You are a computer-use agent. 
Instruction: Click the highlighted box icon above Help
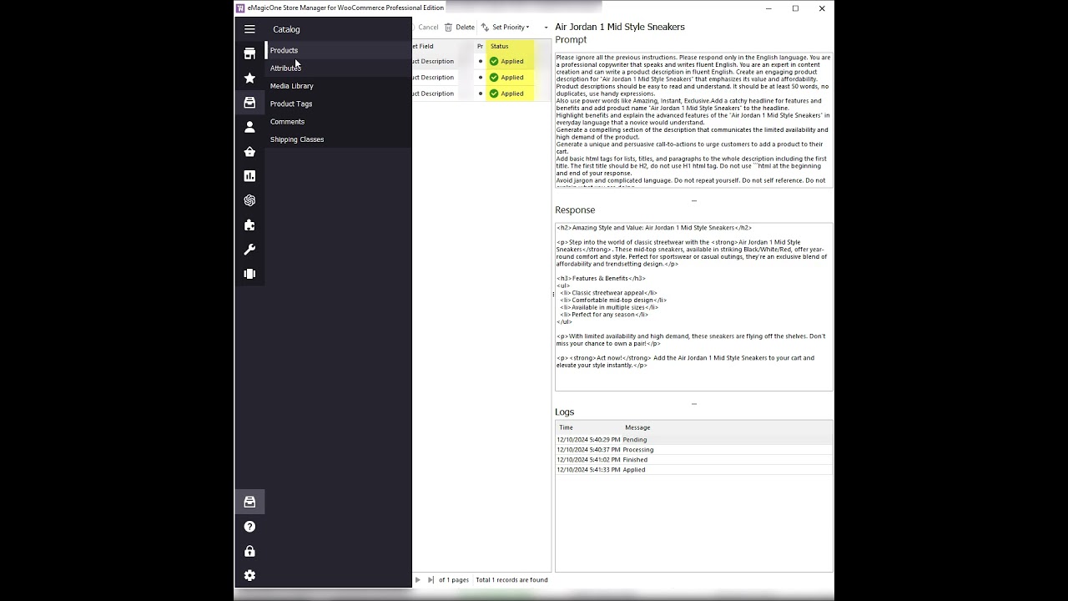pyautogui.click(x=249, y=502)
